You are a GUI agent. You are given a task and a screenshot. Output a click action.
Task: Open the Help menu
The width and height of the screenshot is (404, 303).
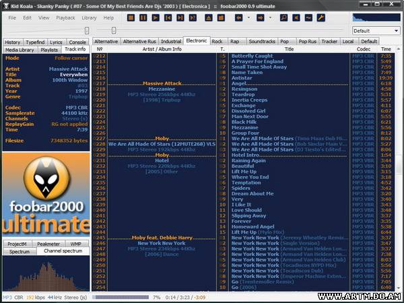pos(108,18)
